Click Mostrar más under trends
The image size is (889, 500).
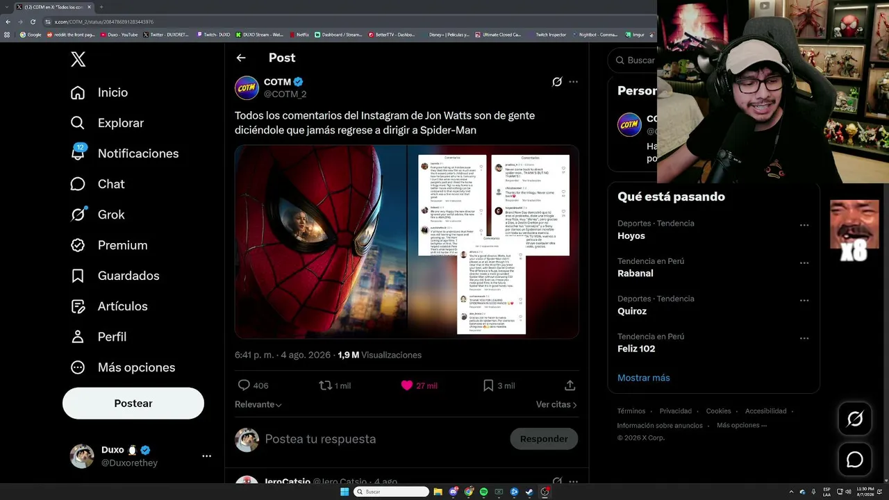[x=644, y=378]
